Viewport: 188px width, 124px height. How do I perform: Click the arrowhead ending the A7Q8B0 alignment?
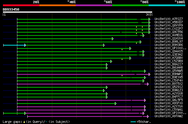130,58
